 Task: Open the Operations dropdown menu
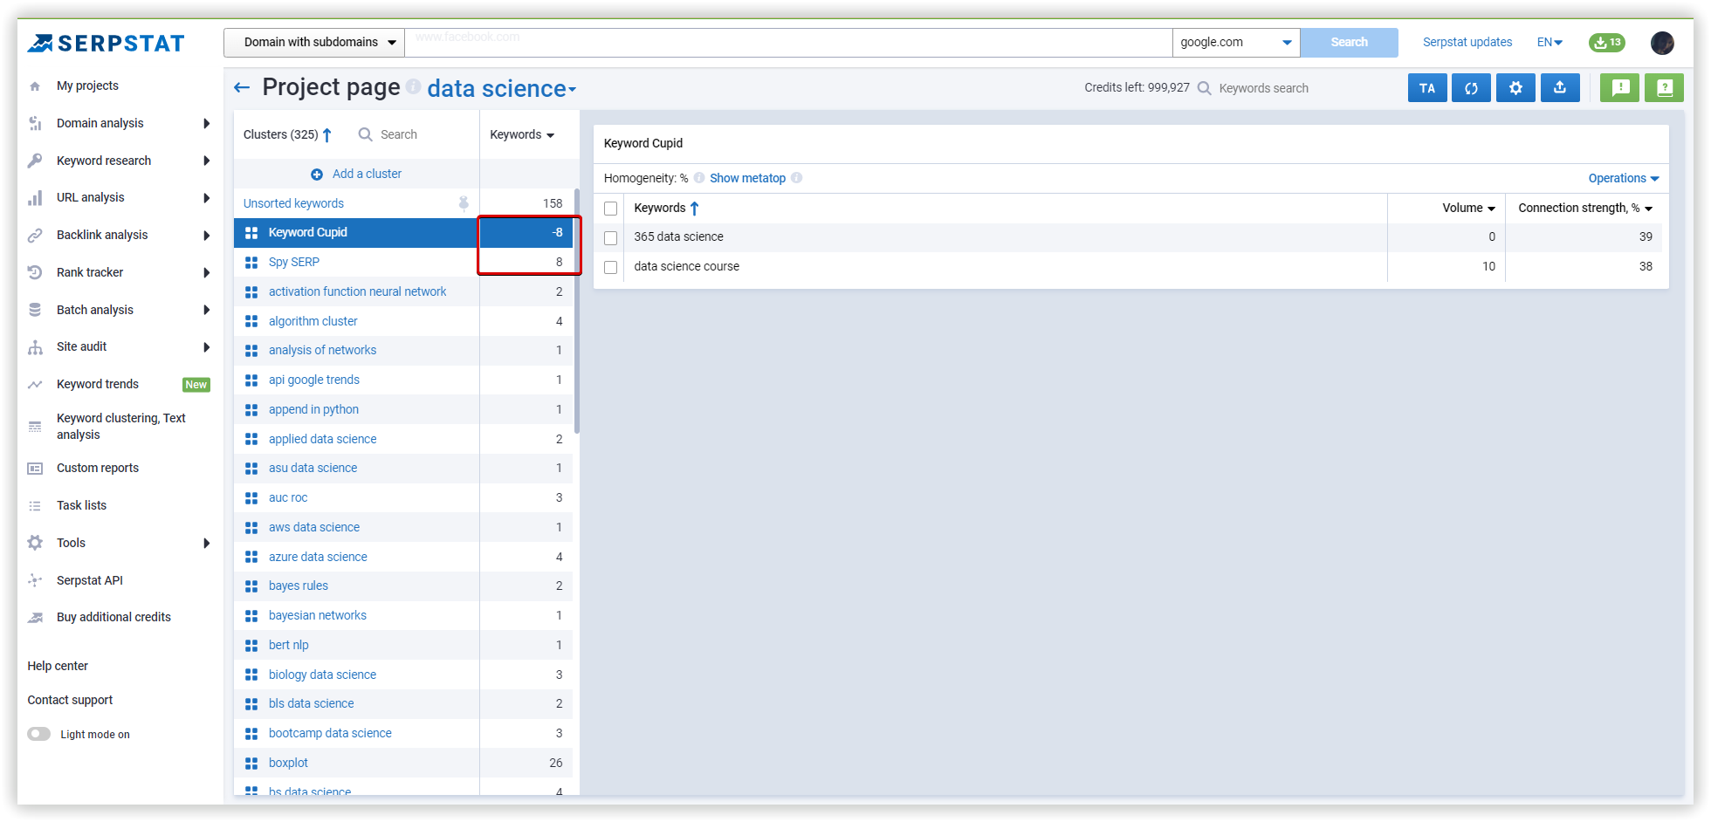click(1623, 178)
